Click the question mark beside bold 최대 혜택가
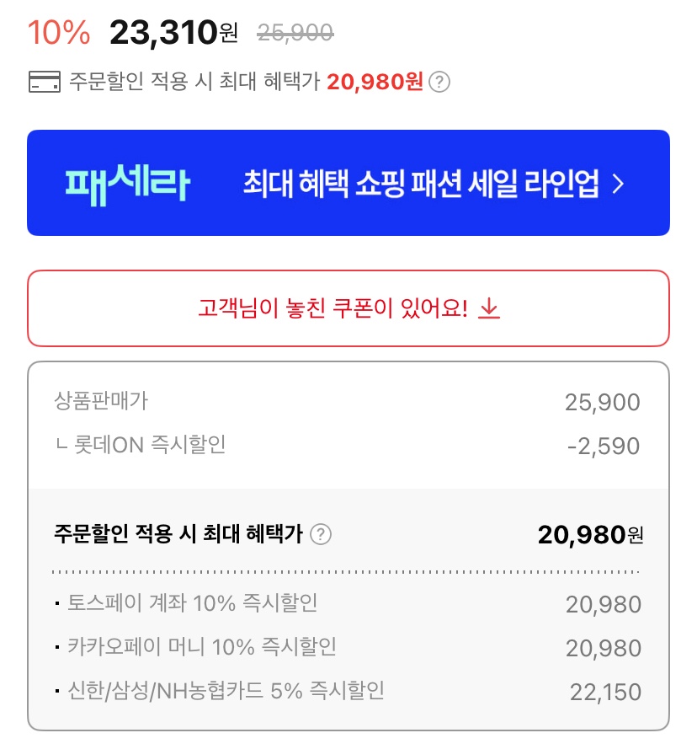The height and width of the screenshot is (749, 697). 321,534
